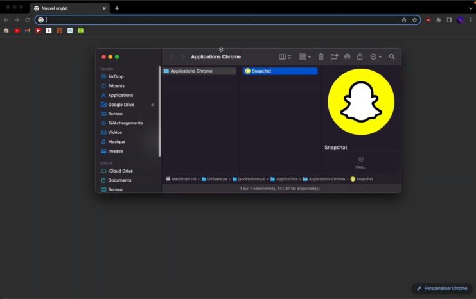
Task: Open a new Chrome tab
Action: point(117,8)
